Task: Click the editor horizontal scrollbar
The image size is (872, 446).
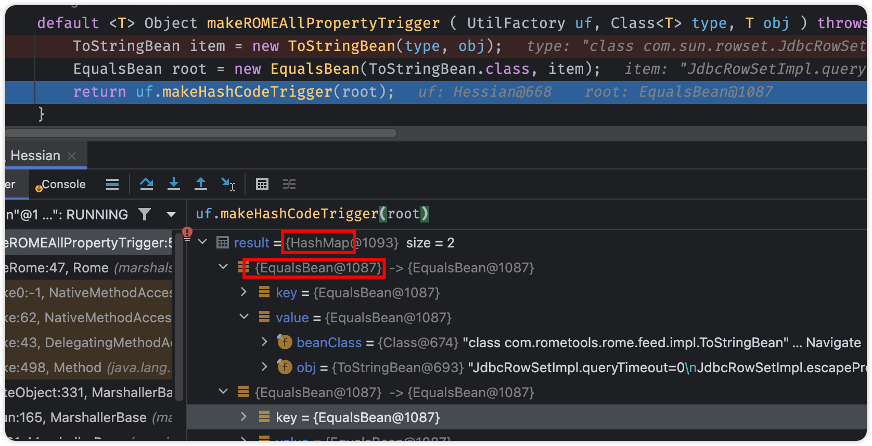Action: pyautogui.click(x=201, y=133)
